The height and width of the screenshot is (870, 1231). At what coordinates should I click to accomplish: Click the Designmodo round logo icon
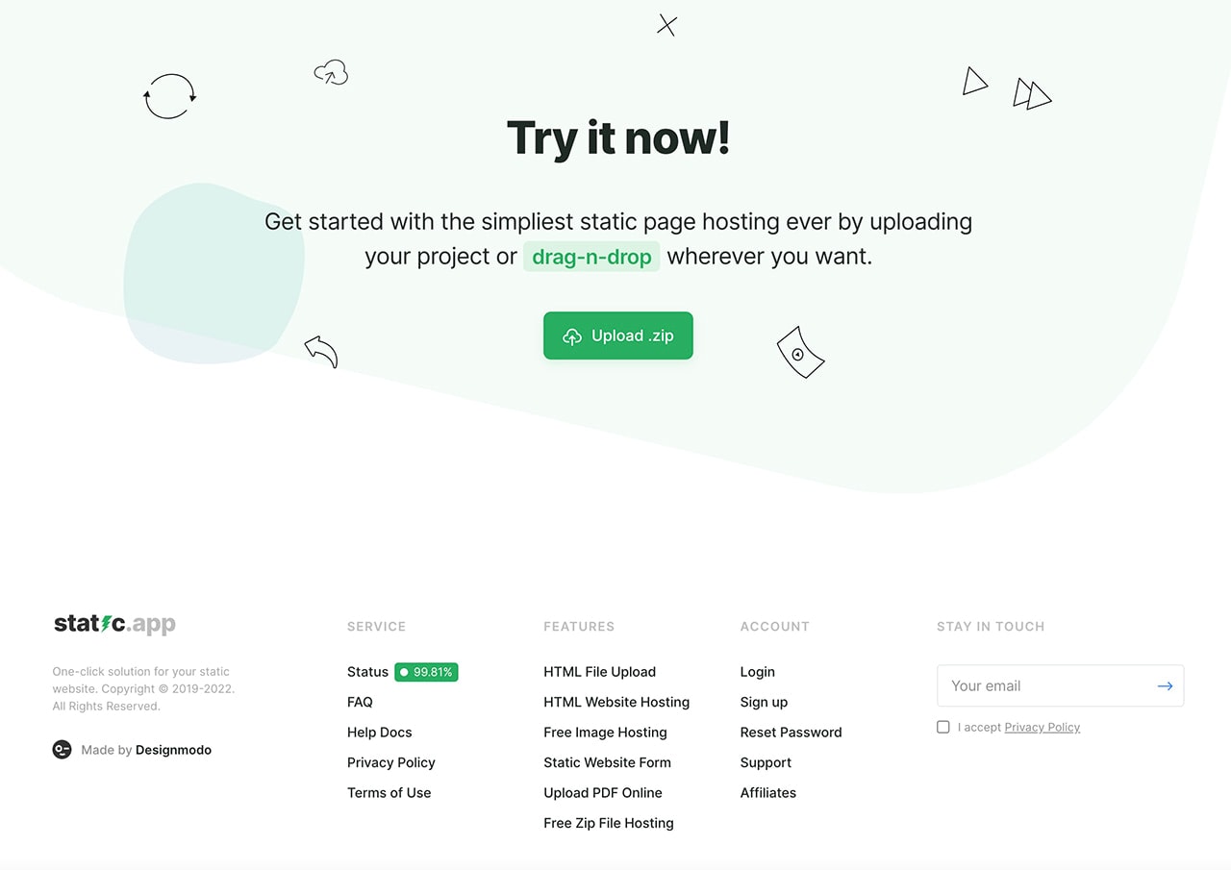tap(63, 750)
